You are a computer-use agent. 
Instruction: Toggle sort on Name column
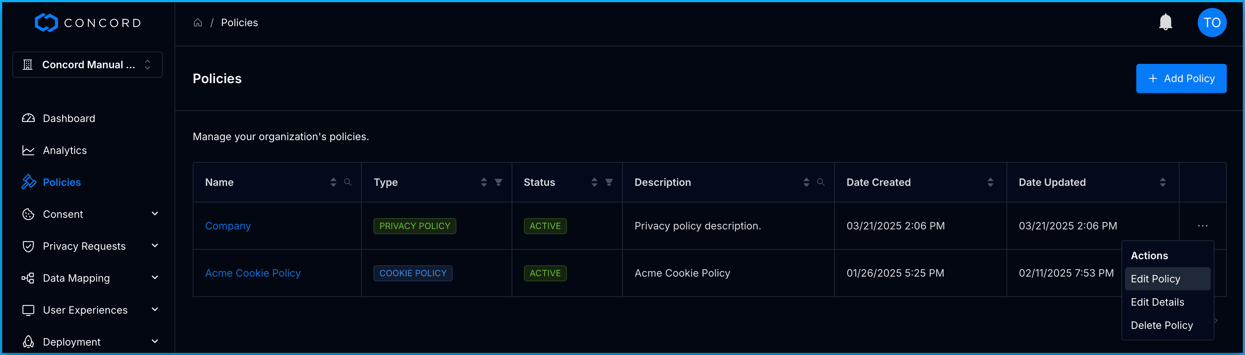click(333, 182)
